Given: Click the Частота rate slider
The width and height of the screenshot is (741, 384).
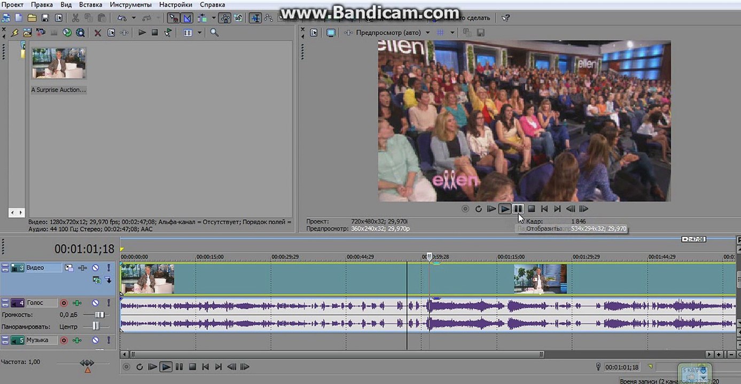Looking at the screenshot, I should 87,364.
